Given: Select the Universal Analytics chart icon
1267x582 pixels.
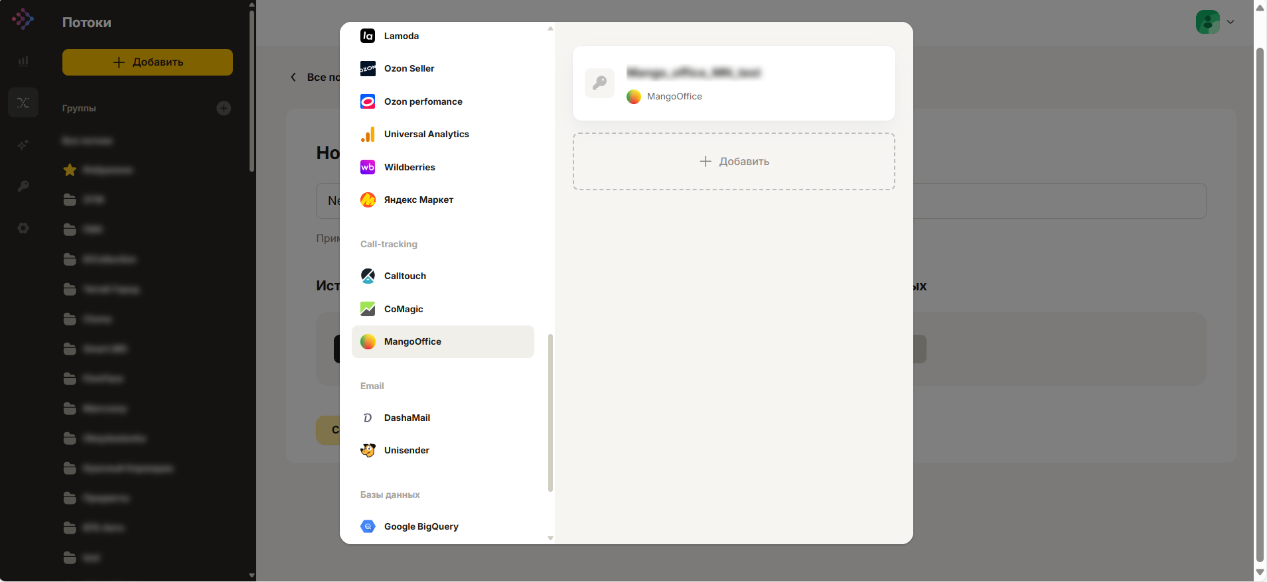Looking at the screenshot, I should click(x=368, y=134).
